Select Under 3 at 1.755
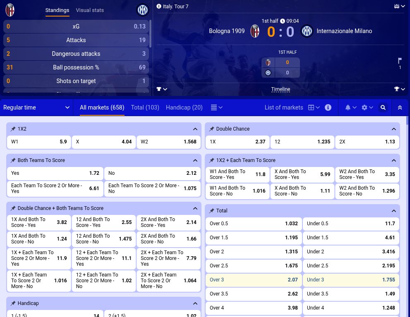Image resolution: width=410 pixels, height=317 pixels. [x=351, y=280]
